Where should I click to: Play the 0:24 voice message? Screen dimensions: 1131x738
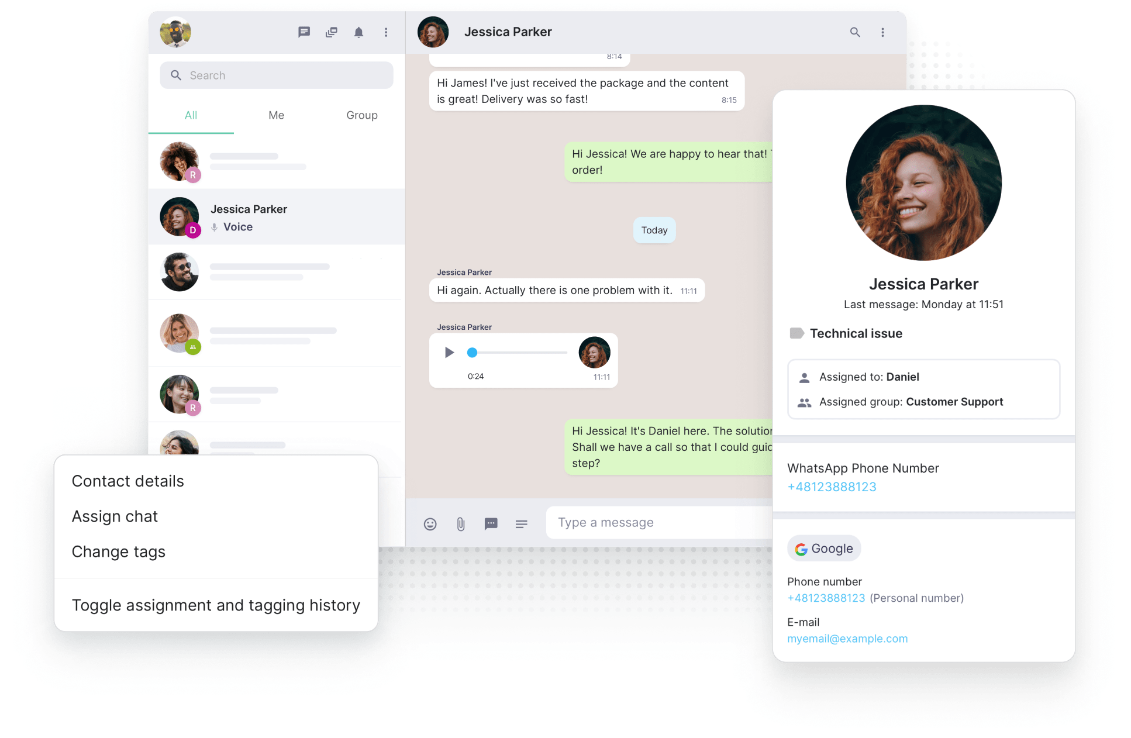pyautogui.click(x=449, y=354)
